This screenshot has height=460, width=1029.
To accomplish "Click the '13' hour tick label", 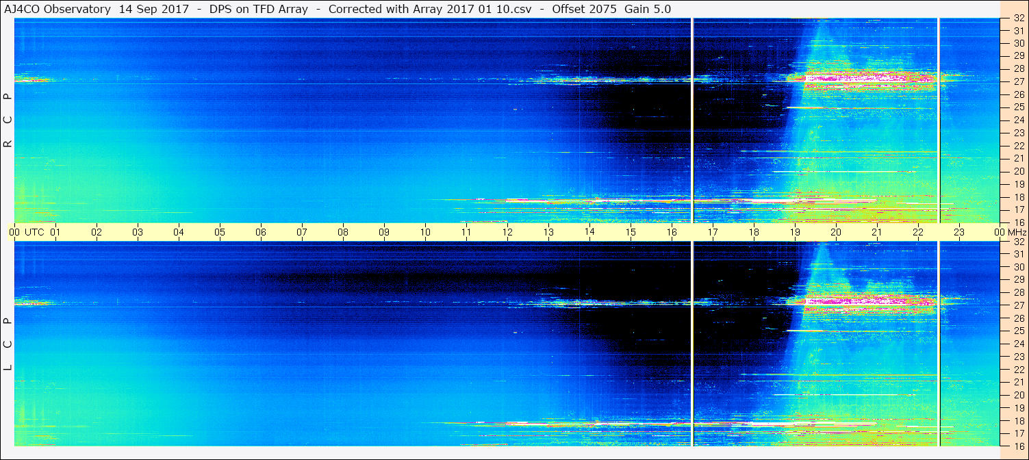I will click(x=548, y=232).
